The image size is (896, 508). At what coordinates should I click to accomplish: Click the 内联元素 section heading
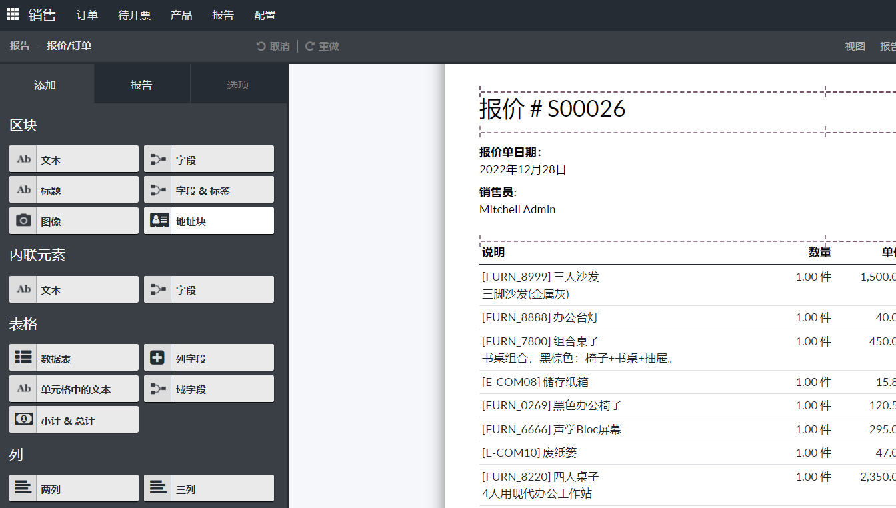(x=37, y=255)
